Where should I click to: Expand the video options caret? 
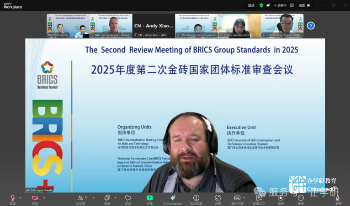[44, 198]
